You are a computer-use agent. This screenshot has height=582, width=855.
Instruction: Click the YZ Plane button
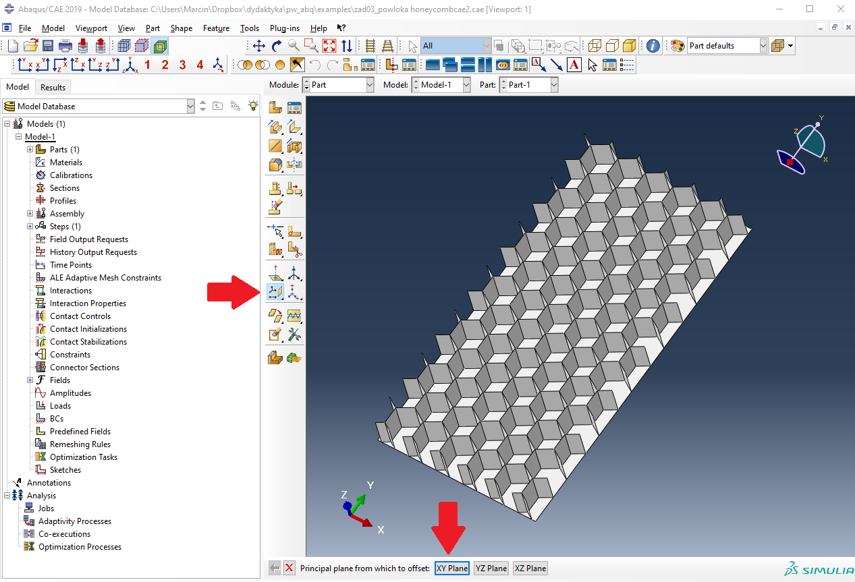[491, 568]
